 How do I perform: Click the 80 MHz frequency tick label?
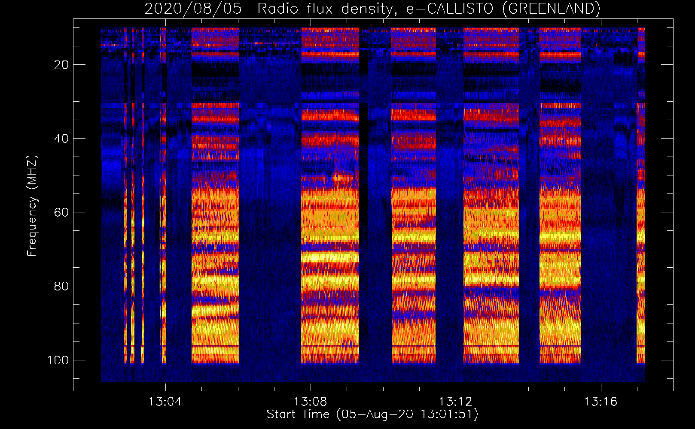(x=61, y=286)
